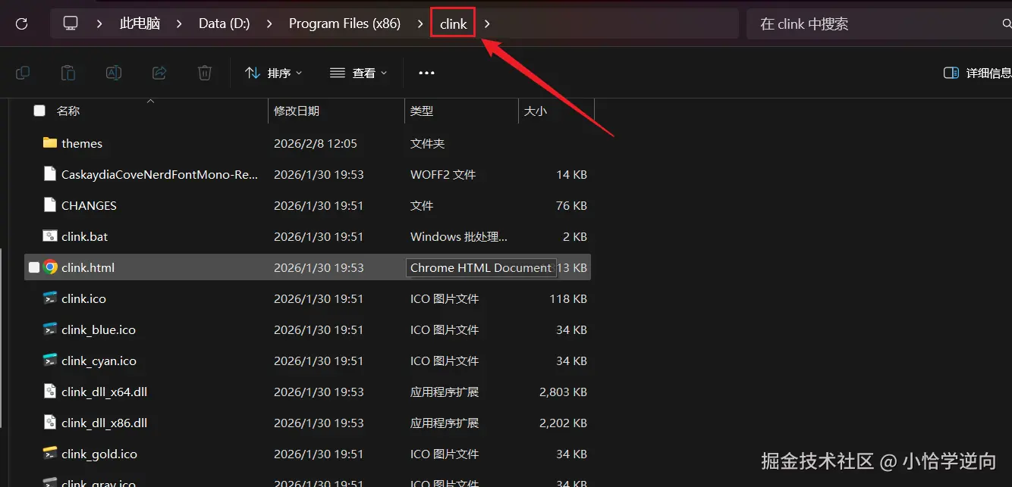Click the Share icon in toolbar
The height and width of the screenshot is (487, 1012).
click(x=159, y=73)
